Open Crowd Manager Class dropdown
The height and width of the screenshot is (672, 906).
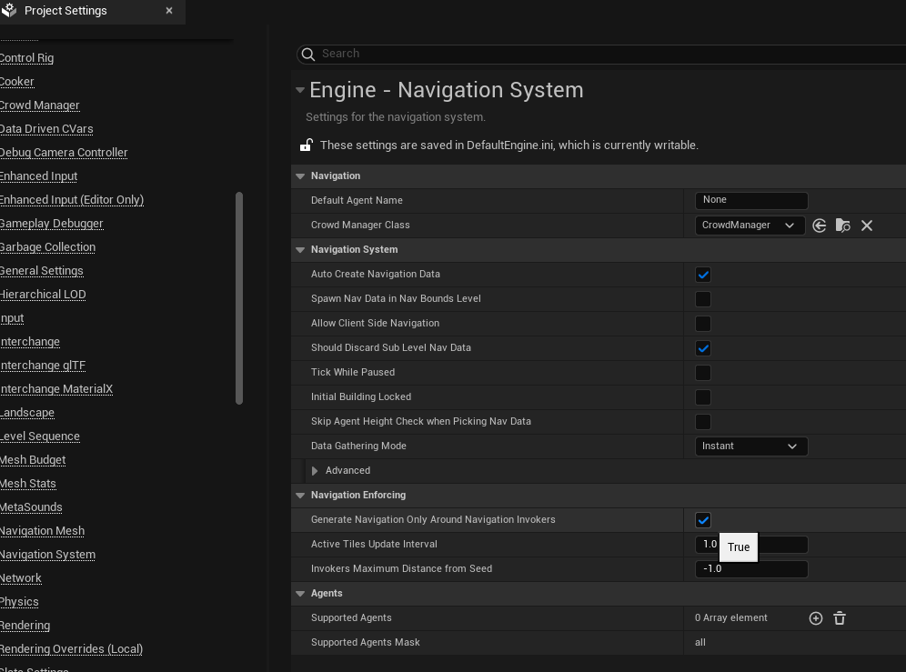(x=750, y=226)
